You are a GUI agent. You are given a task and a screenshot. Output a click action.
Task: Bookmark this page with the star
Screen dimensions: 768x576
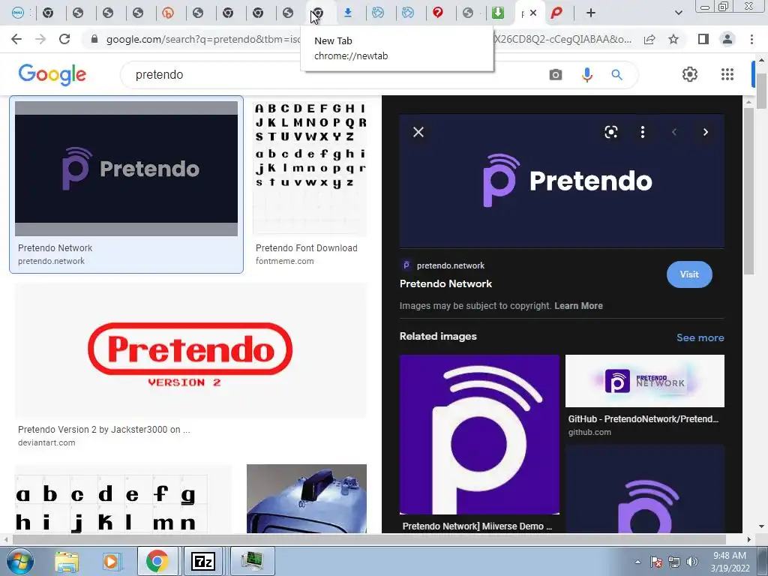point(673,39)
